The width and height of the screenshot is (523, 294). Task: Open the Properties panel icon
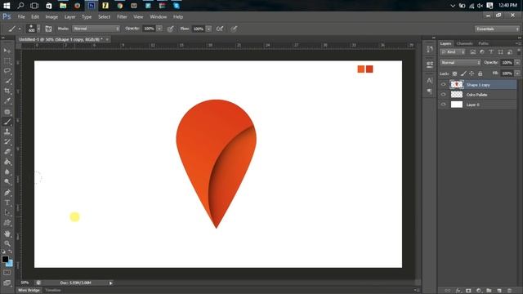point(430,64)
